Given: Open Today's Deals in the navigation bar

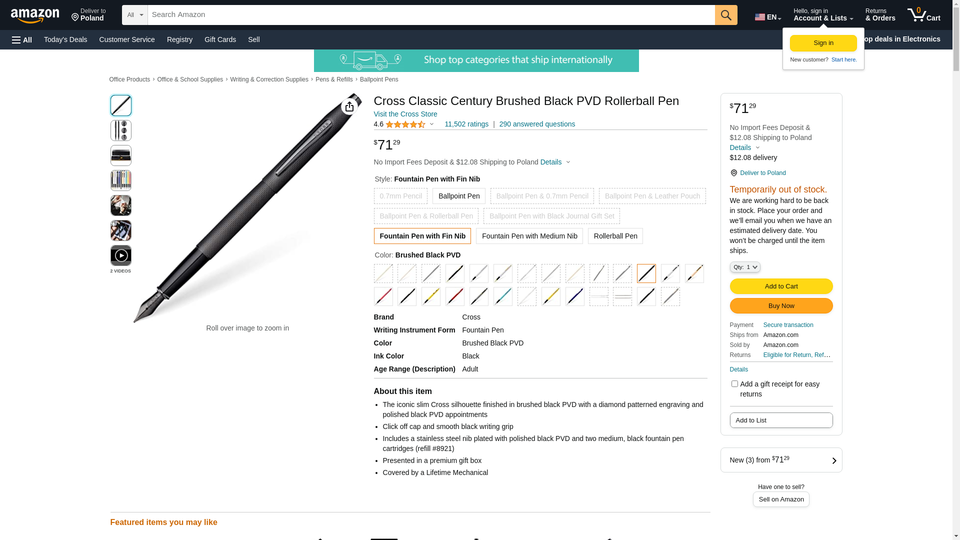Looking at the screenshot, I should [x=65, y=39].
